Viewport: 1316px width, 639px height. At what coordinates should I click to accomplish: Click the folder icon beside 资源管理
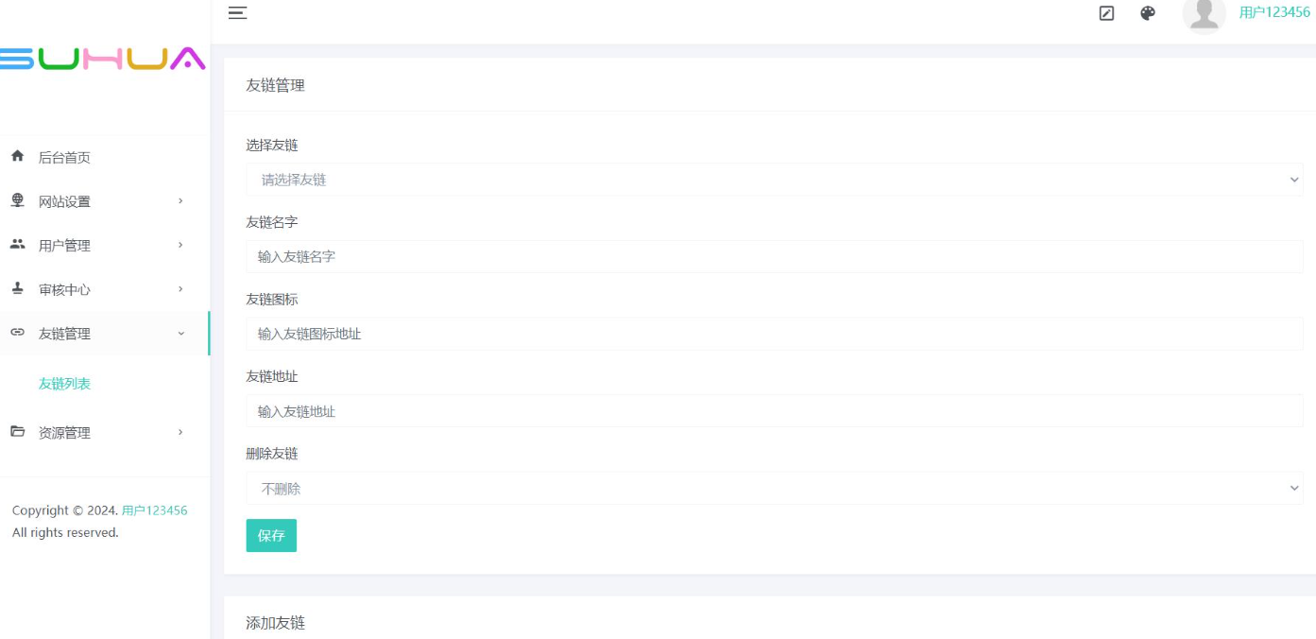(x=17, y=432)
